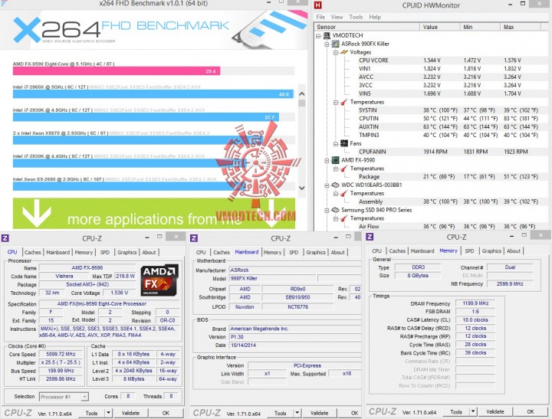This screenshot has height=419, width=552.
Task: Open Tools dropdown arrow in left CPU-Z
Action: [108, 413]
